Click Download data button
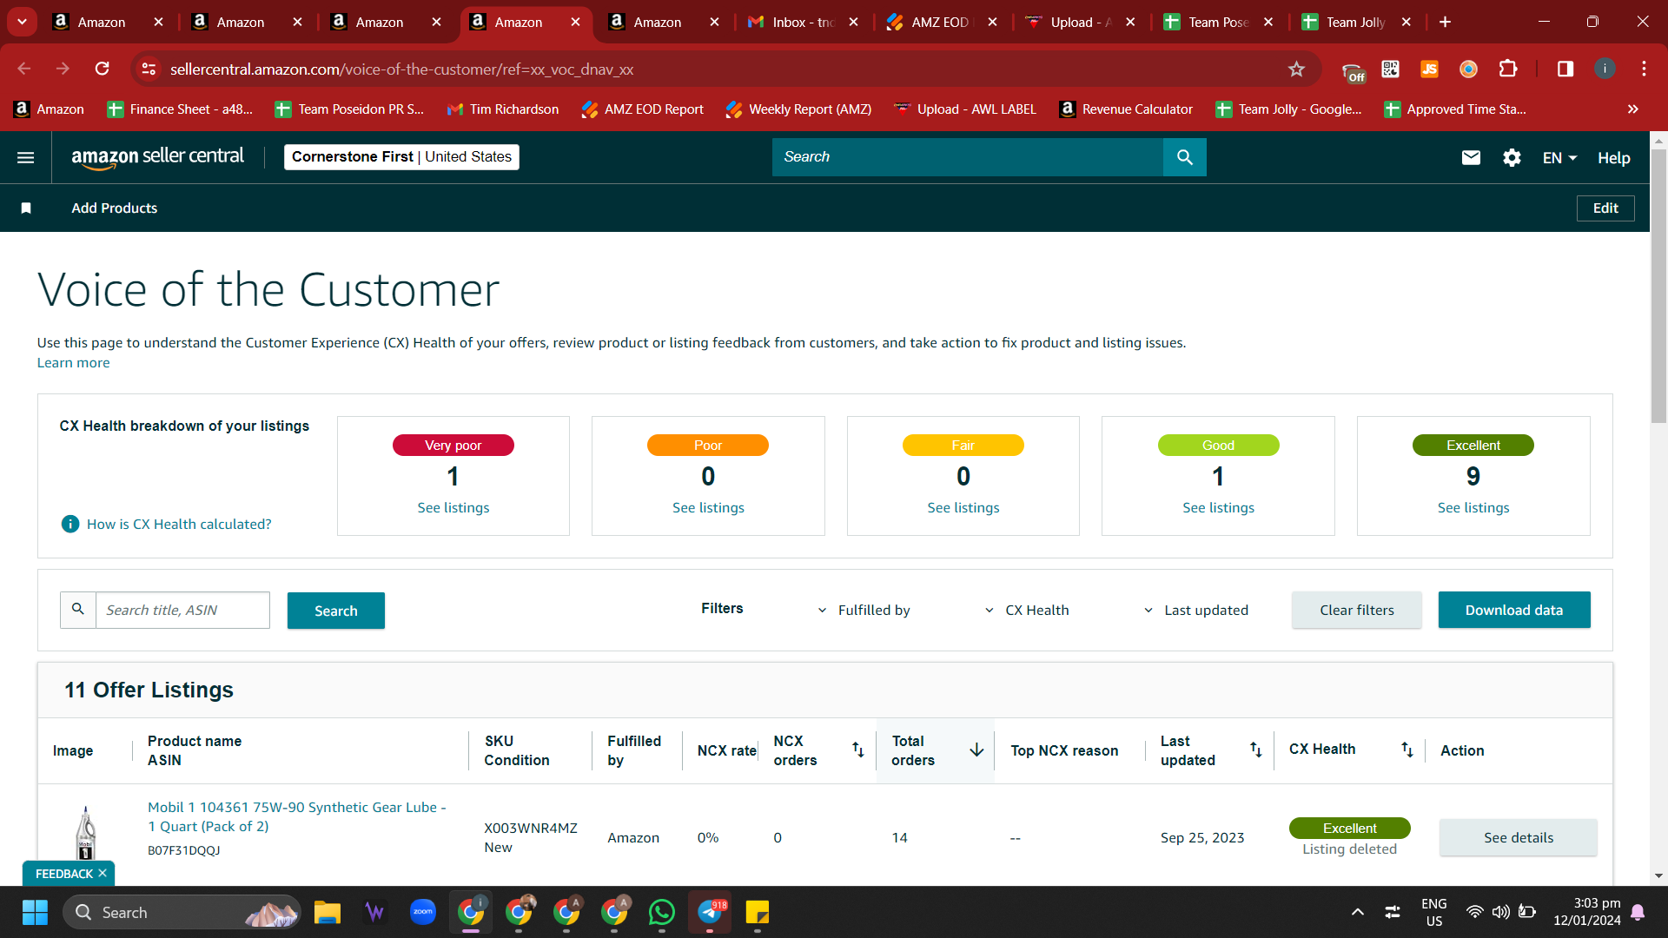 [1514, 611]
